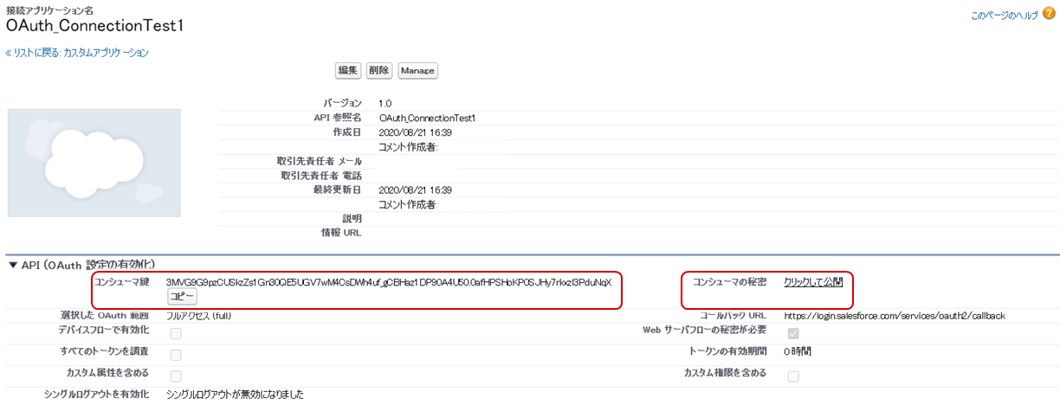Viewport: 1060px width, 405px height.
Task: Toggle Web サーバフローの秘密が必要 checkbox
Action: (792, 334)
